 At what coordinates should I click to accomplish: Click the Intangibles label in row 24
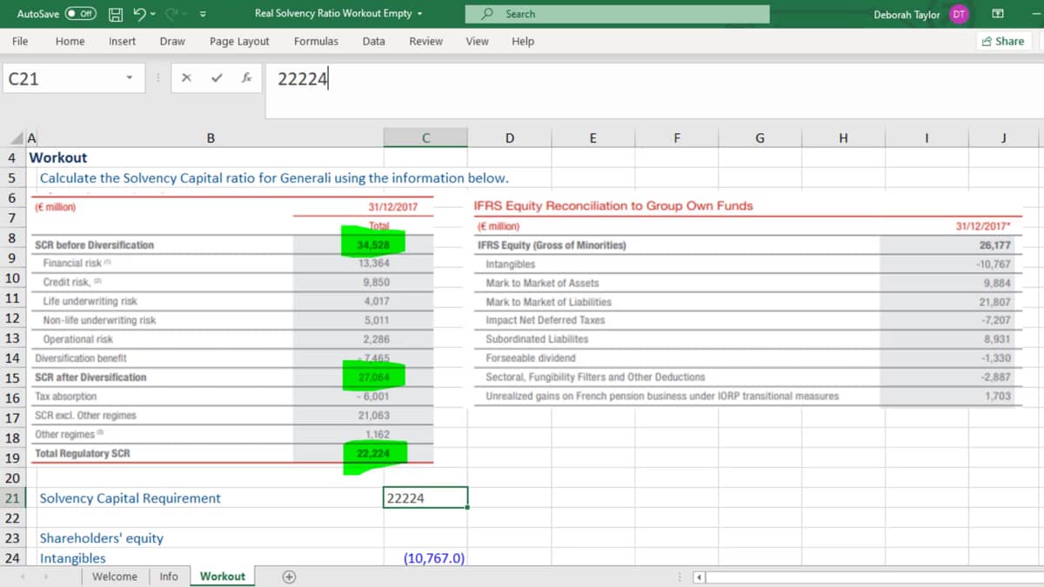pos(73,558)
